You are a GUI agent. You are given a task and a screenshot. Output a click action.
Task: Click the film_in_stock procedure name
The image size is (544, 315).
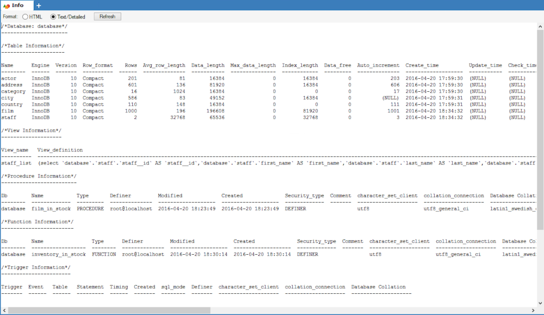click(x=51, y=209)
